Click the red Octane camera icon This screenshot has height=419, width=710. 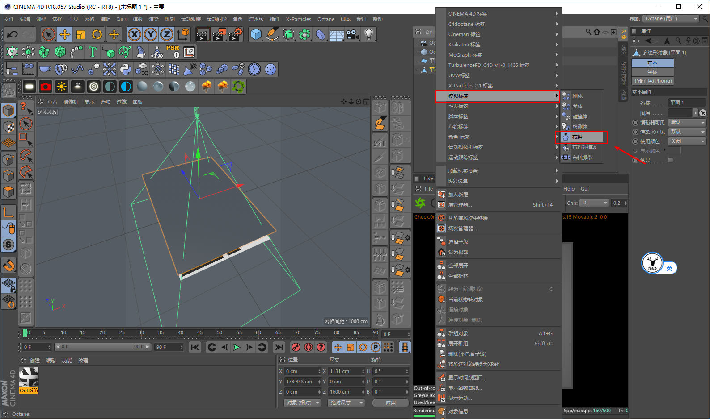pyautogui.click(x=45, y=86)
